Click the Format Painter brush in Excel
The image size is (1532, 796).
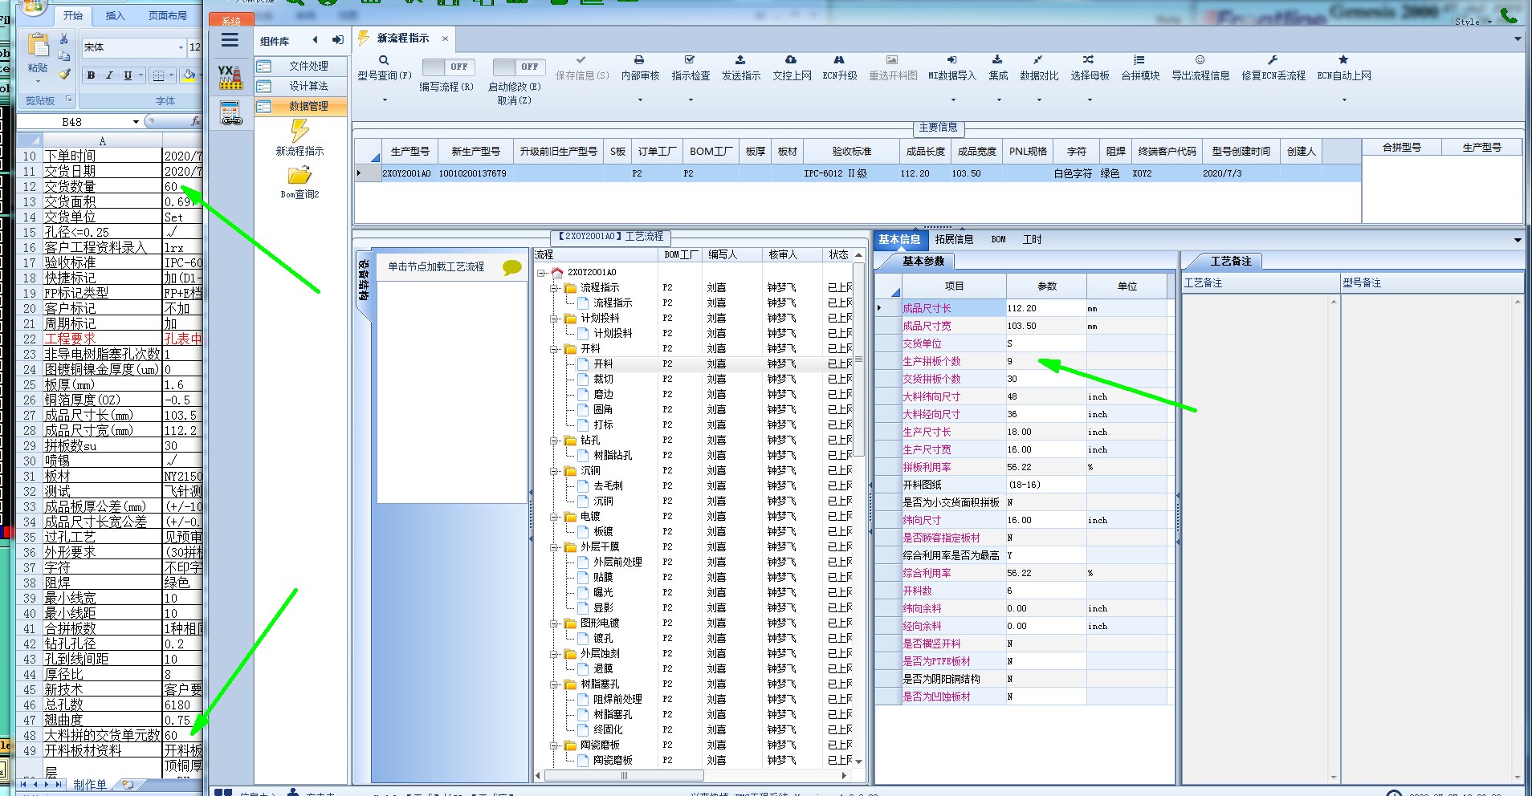64,74
